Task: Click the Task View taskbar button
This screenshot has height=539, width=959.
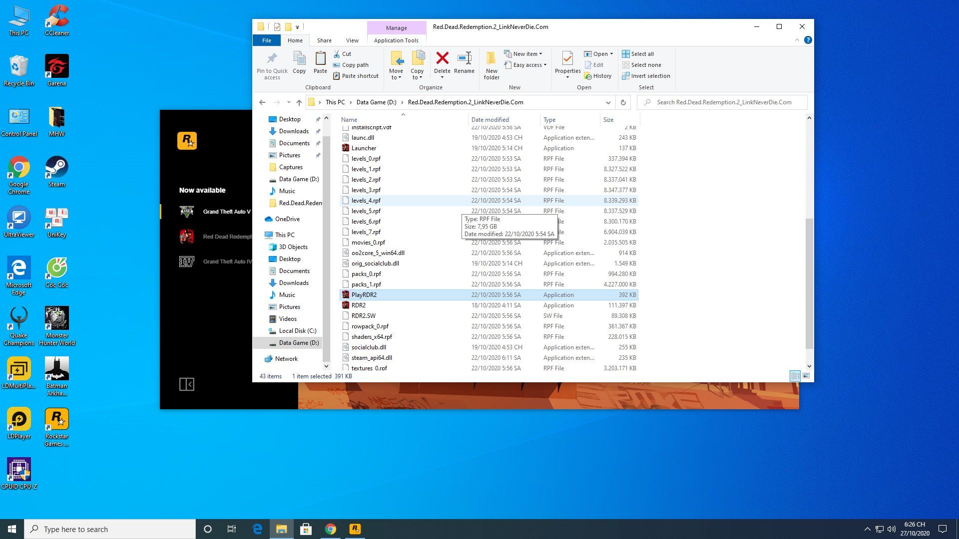Action: pos(231,529)
